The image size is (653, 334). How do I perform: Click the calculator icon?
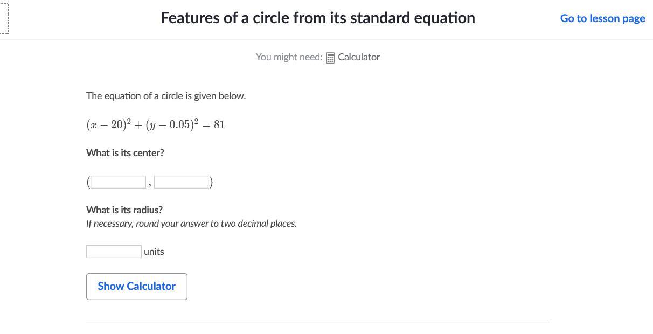click(330, 58)
